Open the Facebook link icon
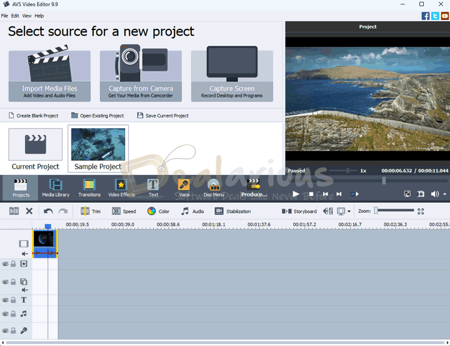450x346 pixels. click(426, 16)
